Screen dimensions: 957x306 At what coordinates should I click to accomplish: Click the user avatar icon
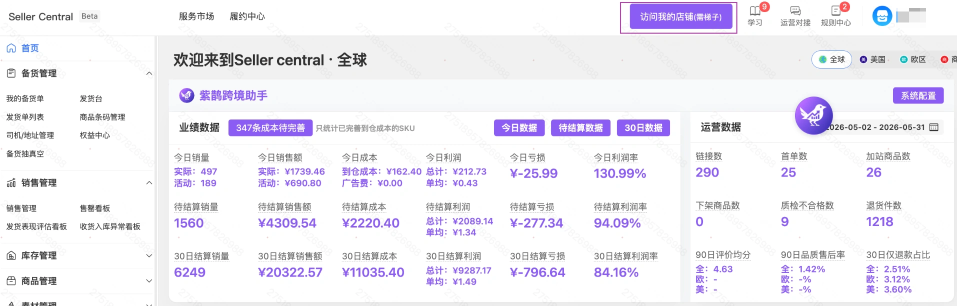click(x=882, y=16)
